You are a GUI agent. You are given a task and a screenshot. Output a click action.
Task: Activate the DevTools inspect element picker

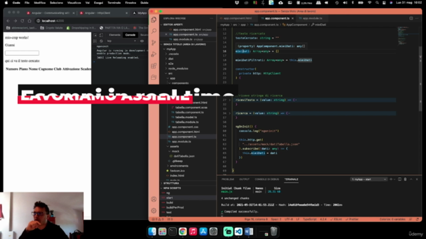95,35
